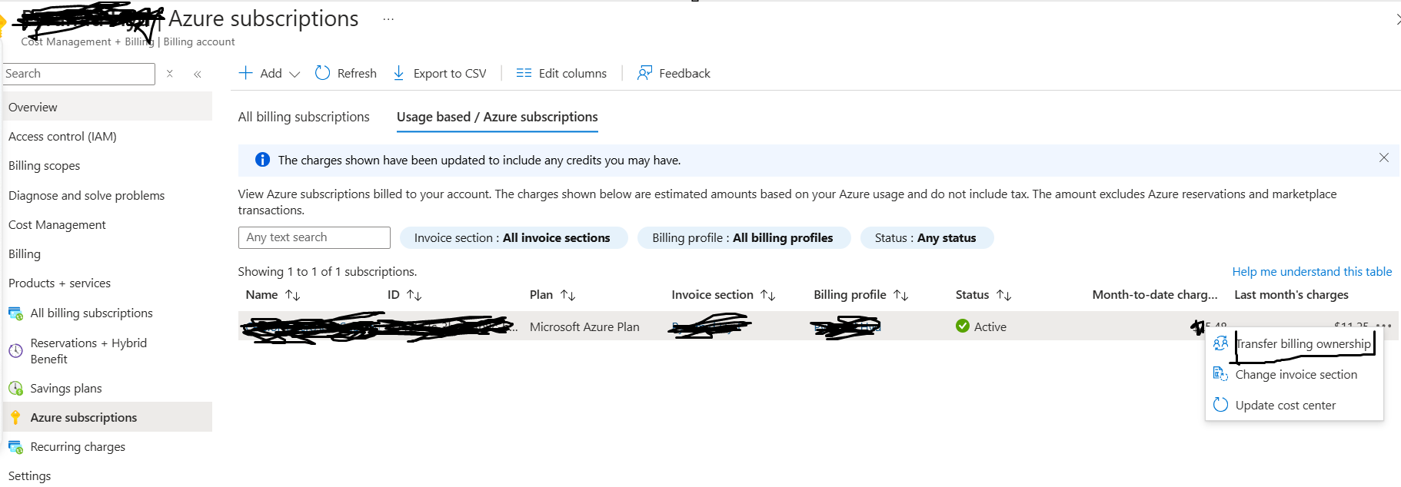Sort by Name column arrows
Screen dimensions: 1401x487
[x=293, y=295]
